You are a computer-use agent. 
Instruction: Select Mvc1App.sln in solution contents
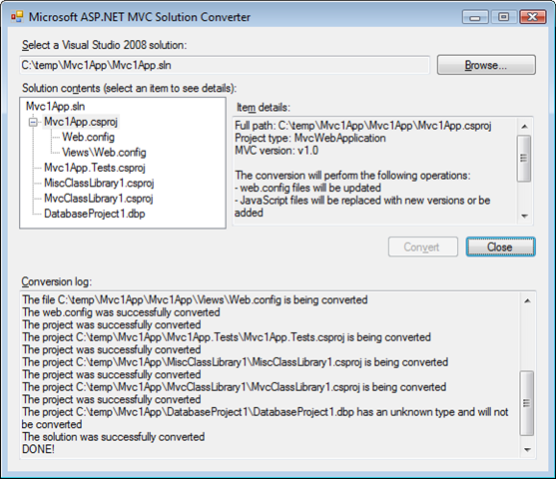click(55, 107)
